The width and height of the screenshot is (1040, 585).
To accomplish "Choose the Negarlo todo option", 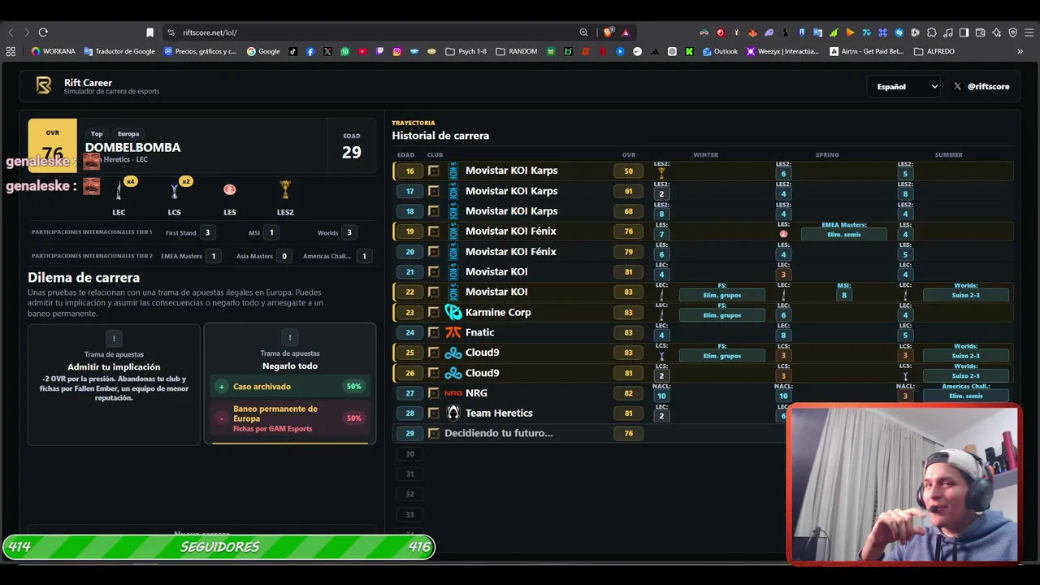I will point(290,384).
